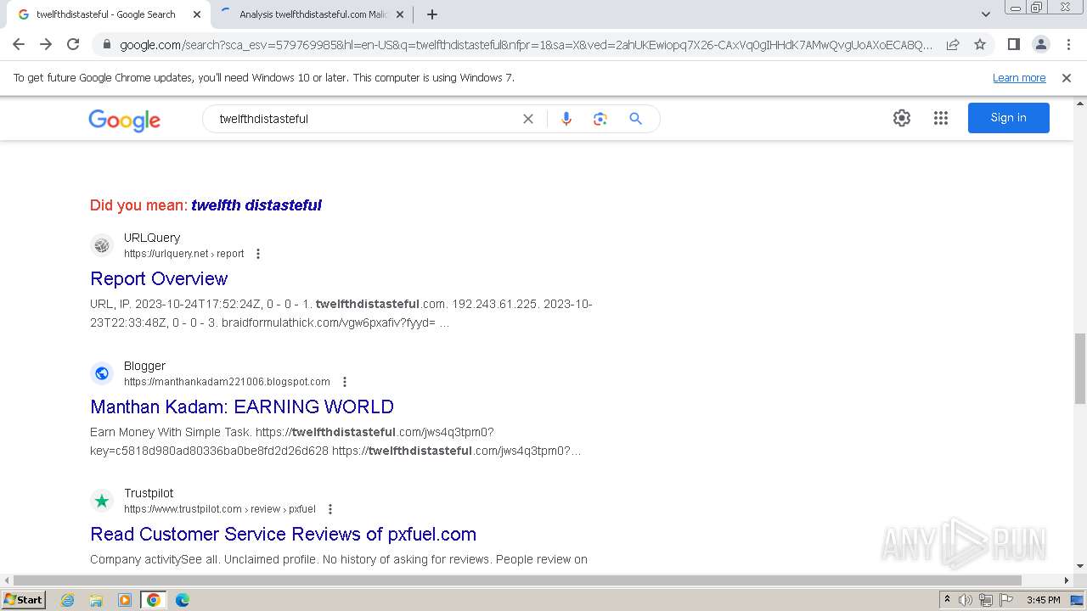Open Windows Media Player from taskbar

pyautogui.click(x=125, y=600)
